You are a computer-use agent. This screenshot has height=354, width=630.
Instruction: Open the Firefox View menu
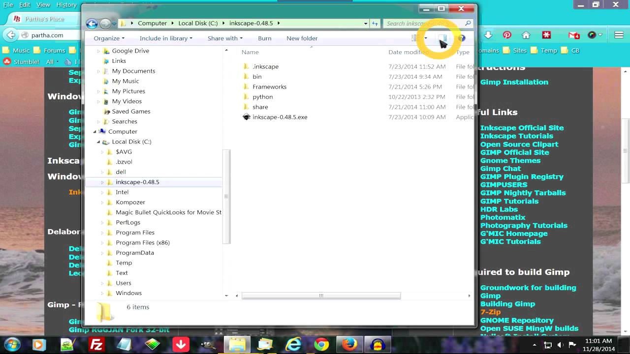pos(43,4)
